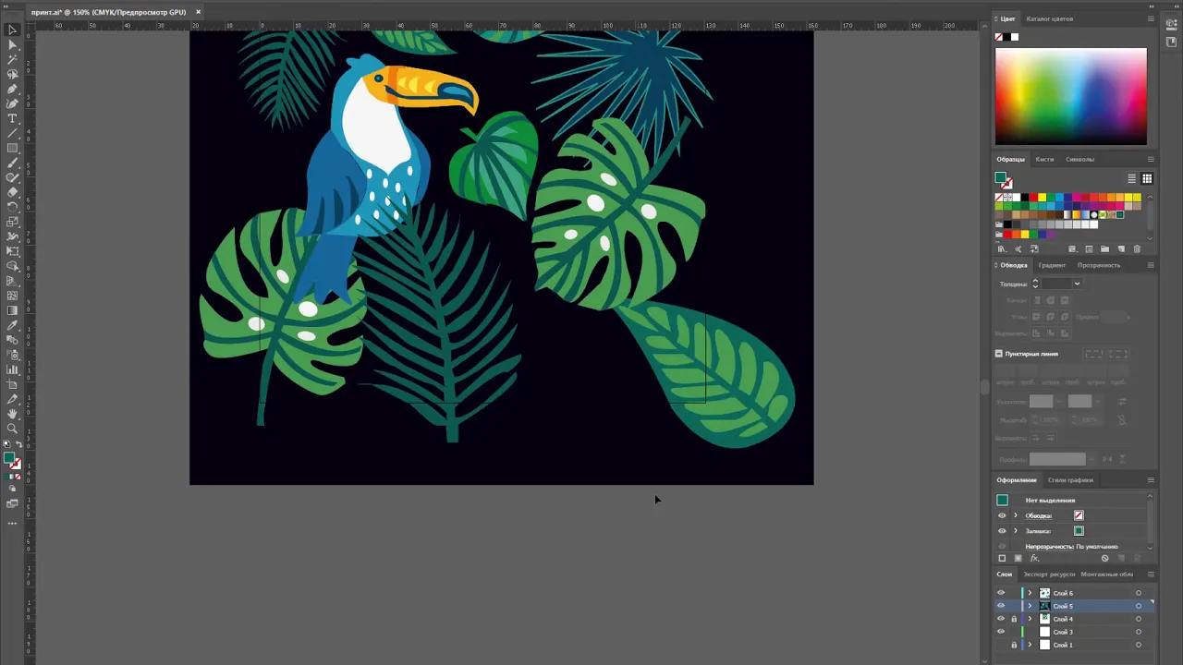Pick a color from the spectrum bar
This screenshot has width=1183, height=665.
[1071, 96]
